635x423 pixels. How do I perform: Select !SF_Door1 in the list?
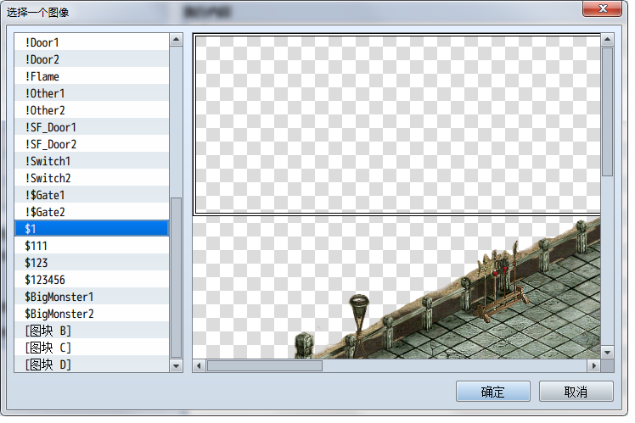tap(92, 127)
